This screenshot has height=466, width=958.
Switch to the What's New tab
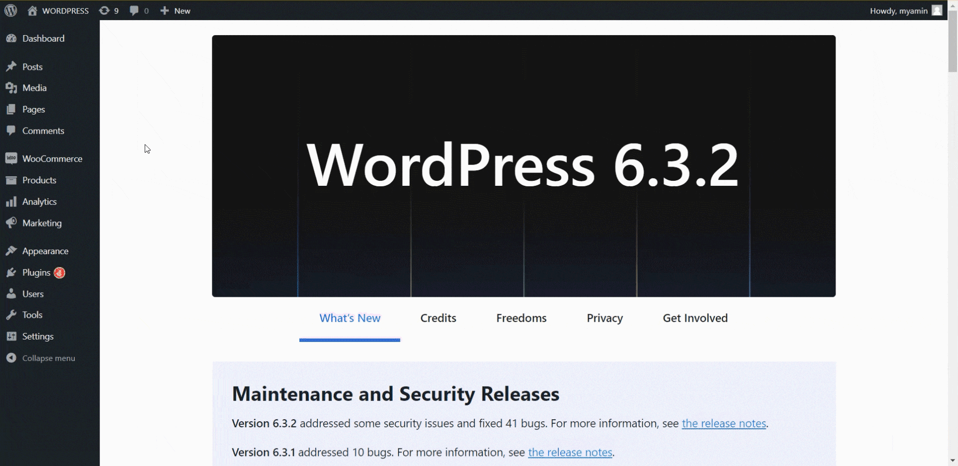[350, 318]
